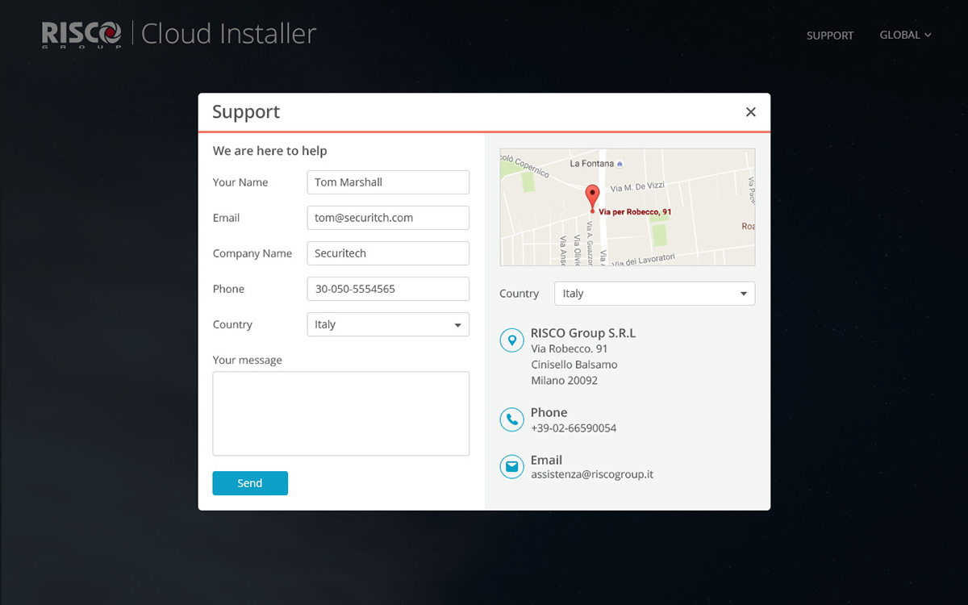Focus the Your Name input field
The width and height of the screenshot is (968, 605).
[x=388, y=182]
